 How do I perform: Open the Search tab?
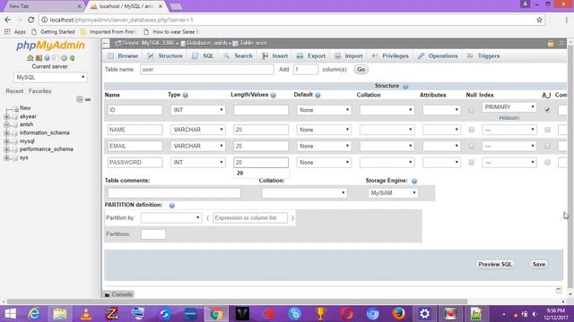tap(238, 55)
